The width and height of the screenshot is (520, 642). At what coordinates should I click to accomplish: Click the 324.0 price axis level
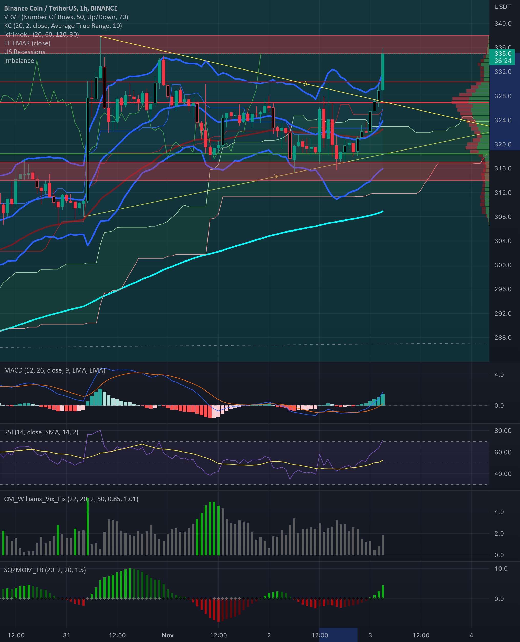click(x=503, y=120)
